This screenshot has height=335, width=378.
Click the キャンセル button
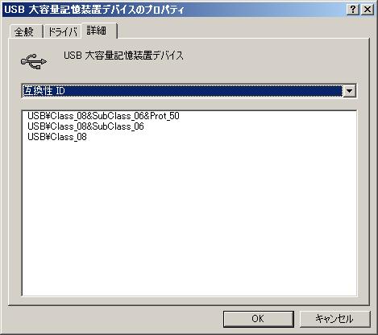(x=334, y=319)
